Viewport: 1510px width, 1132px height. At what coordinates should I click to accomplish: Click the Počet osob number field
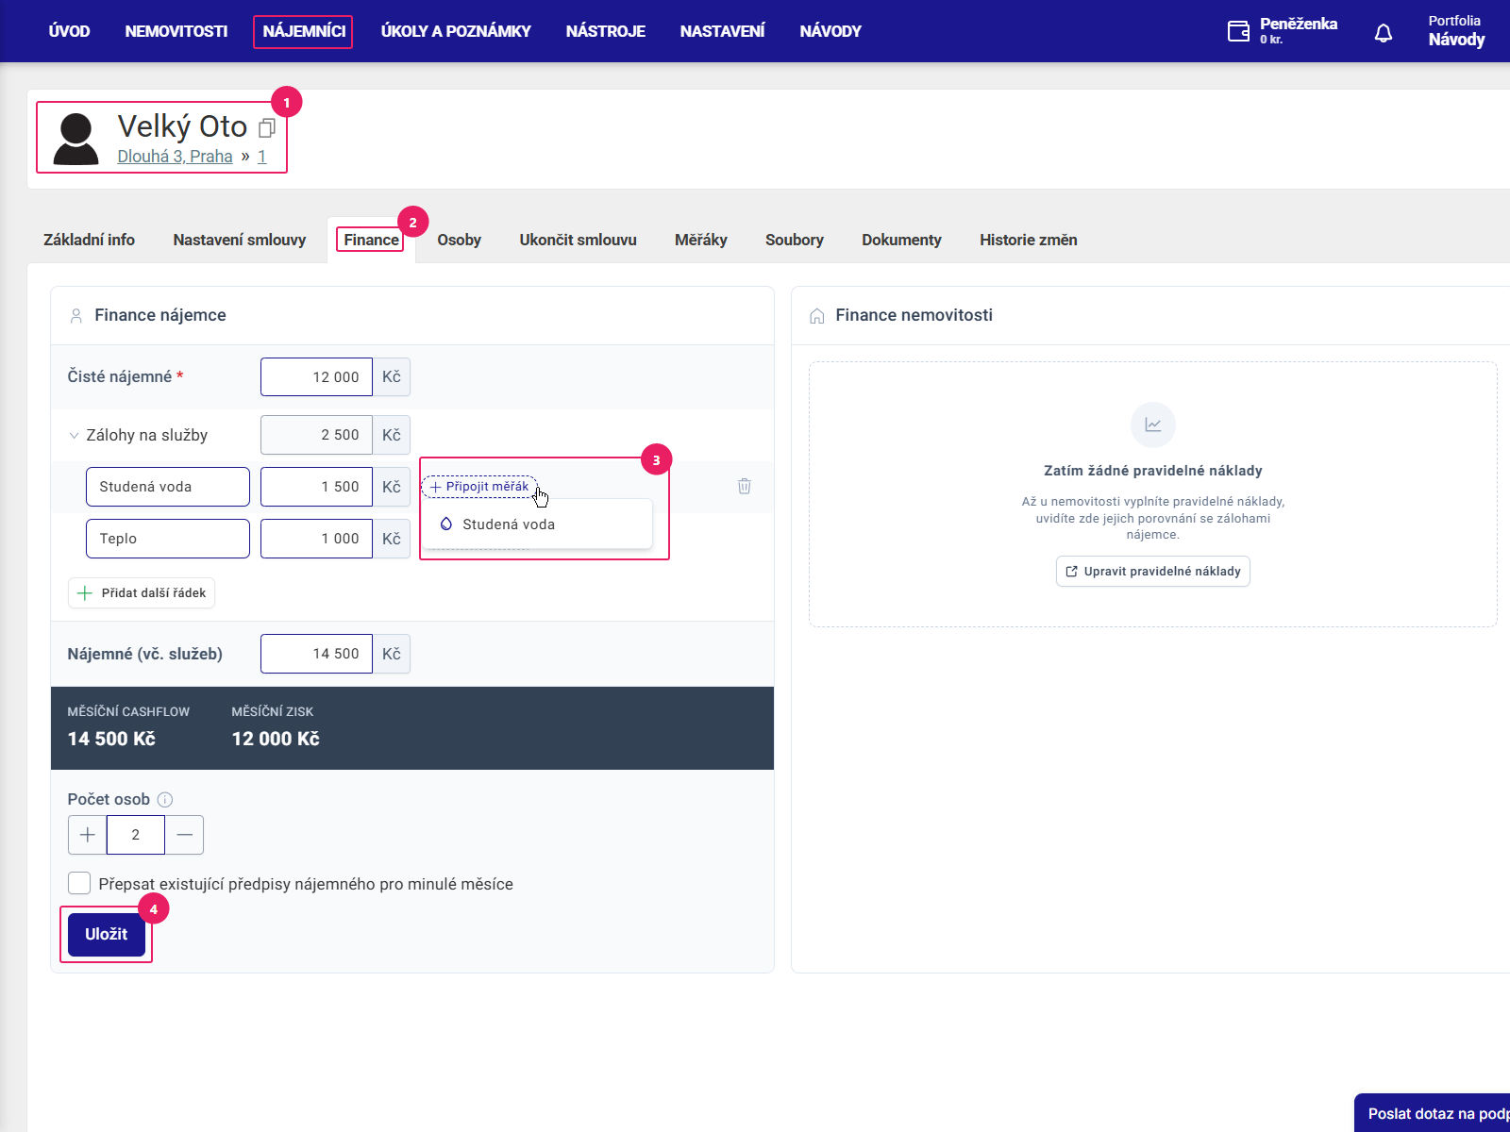click(136, 835)
